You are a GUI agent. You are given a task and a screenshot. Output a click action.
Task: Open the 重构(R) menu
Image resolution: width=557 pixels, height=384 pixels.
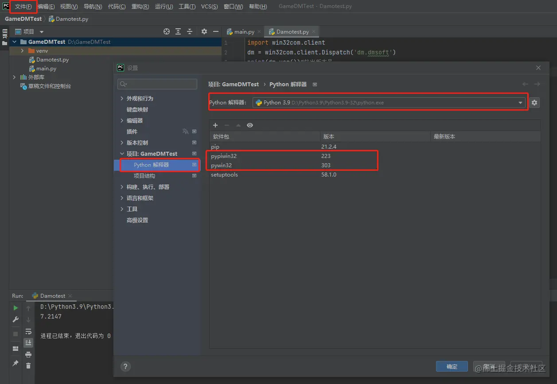pos(140,7)
